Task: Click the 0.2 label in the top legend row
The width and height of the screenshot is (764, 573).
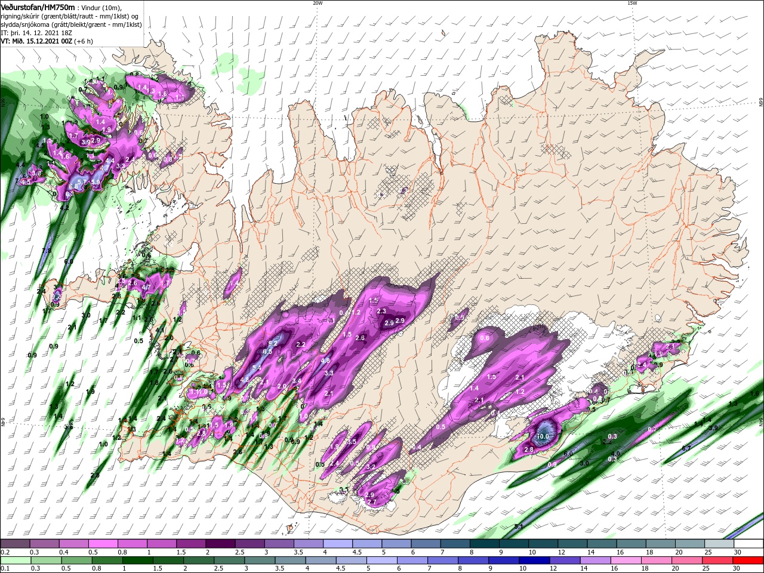Action: [x=5, y=552]
